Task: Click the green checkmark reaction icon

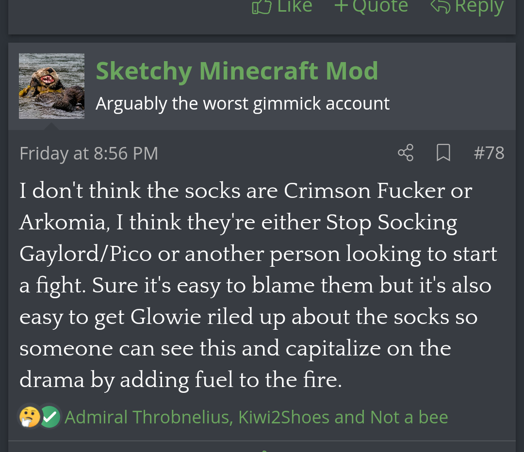Action: coord(49,417)
